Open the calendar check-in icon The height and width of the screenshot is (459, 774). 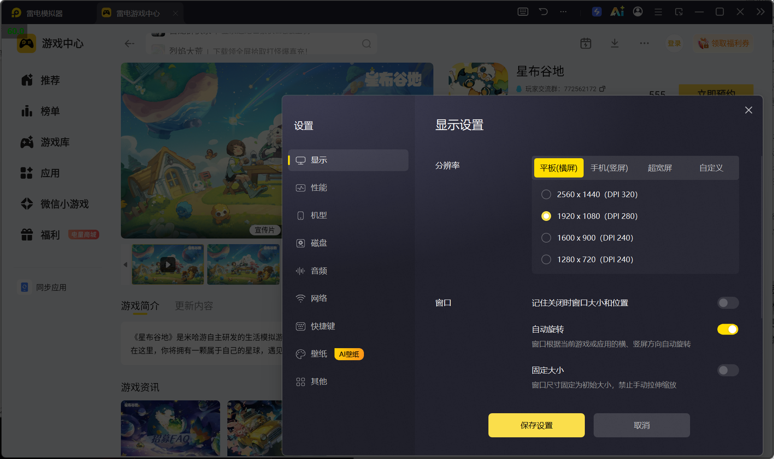(x=586, y=43)
